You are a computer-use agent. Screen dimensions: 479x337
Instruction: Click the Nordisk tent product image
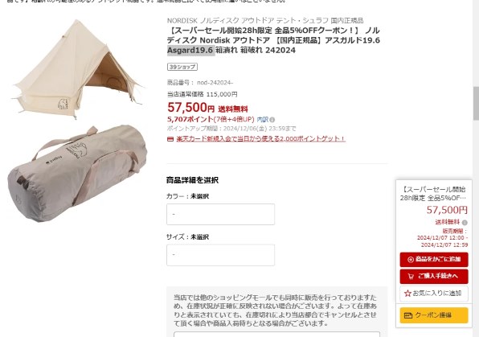click(x=78, y=69)
